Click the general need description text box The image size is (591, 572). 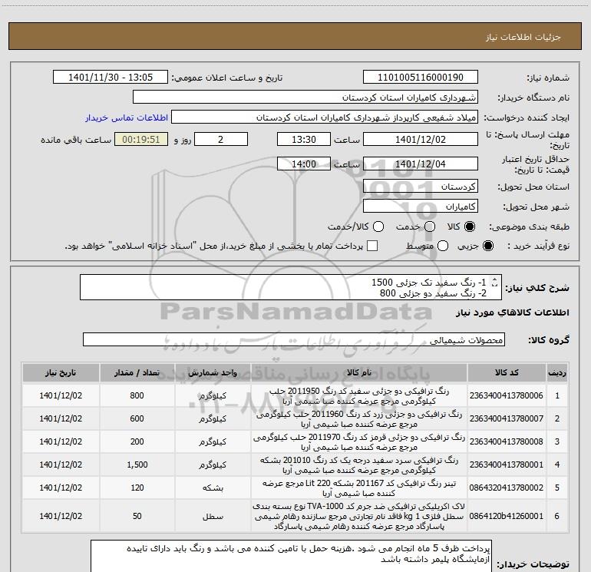click(x=291, y=288)
